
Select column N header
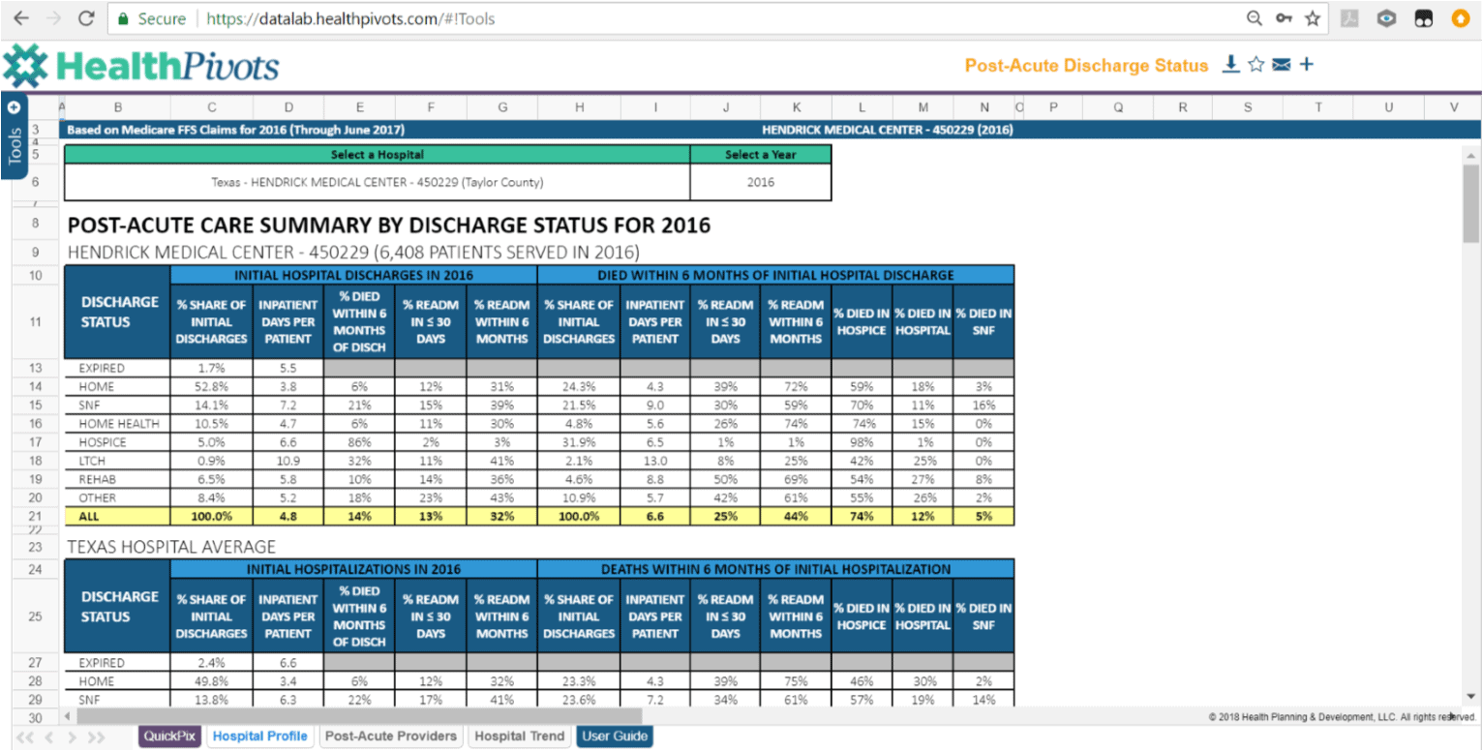984,107
